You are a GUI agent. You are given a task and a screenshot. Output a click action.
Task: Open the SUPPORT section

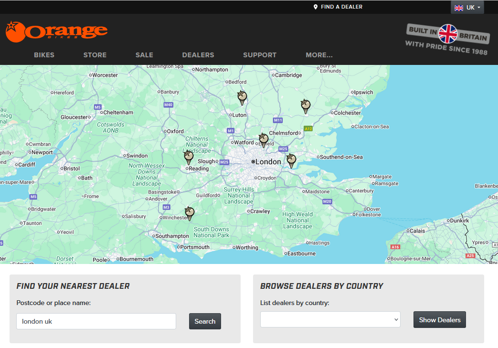[x=260, y=55]
